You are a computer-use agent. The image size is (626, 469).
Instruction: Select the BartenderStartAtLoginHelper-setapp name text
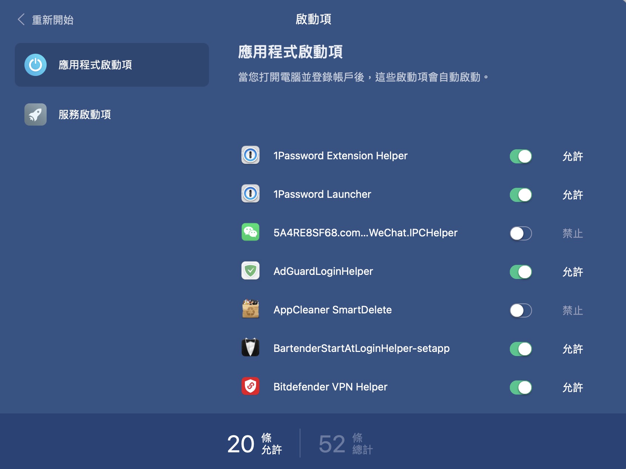[361, 348]
